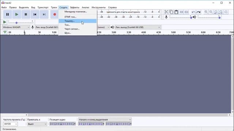Click the 3:00 mark on the timeline ruler
234x131 pixels.
point(114,32)
